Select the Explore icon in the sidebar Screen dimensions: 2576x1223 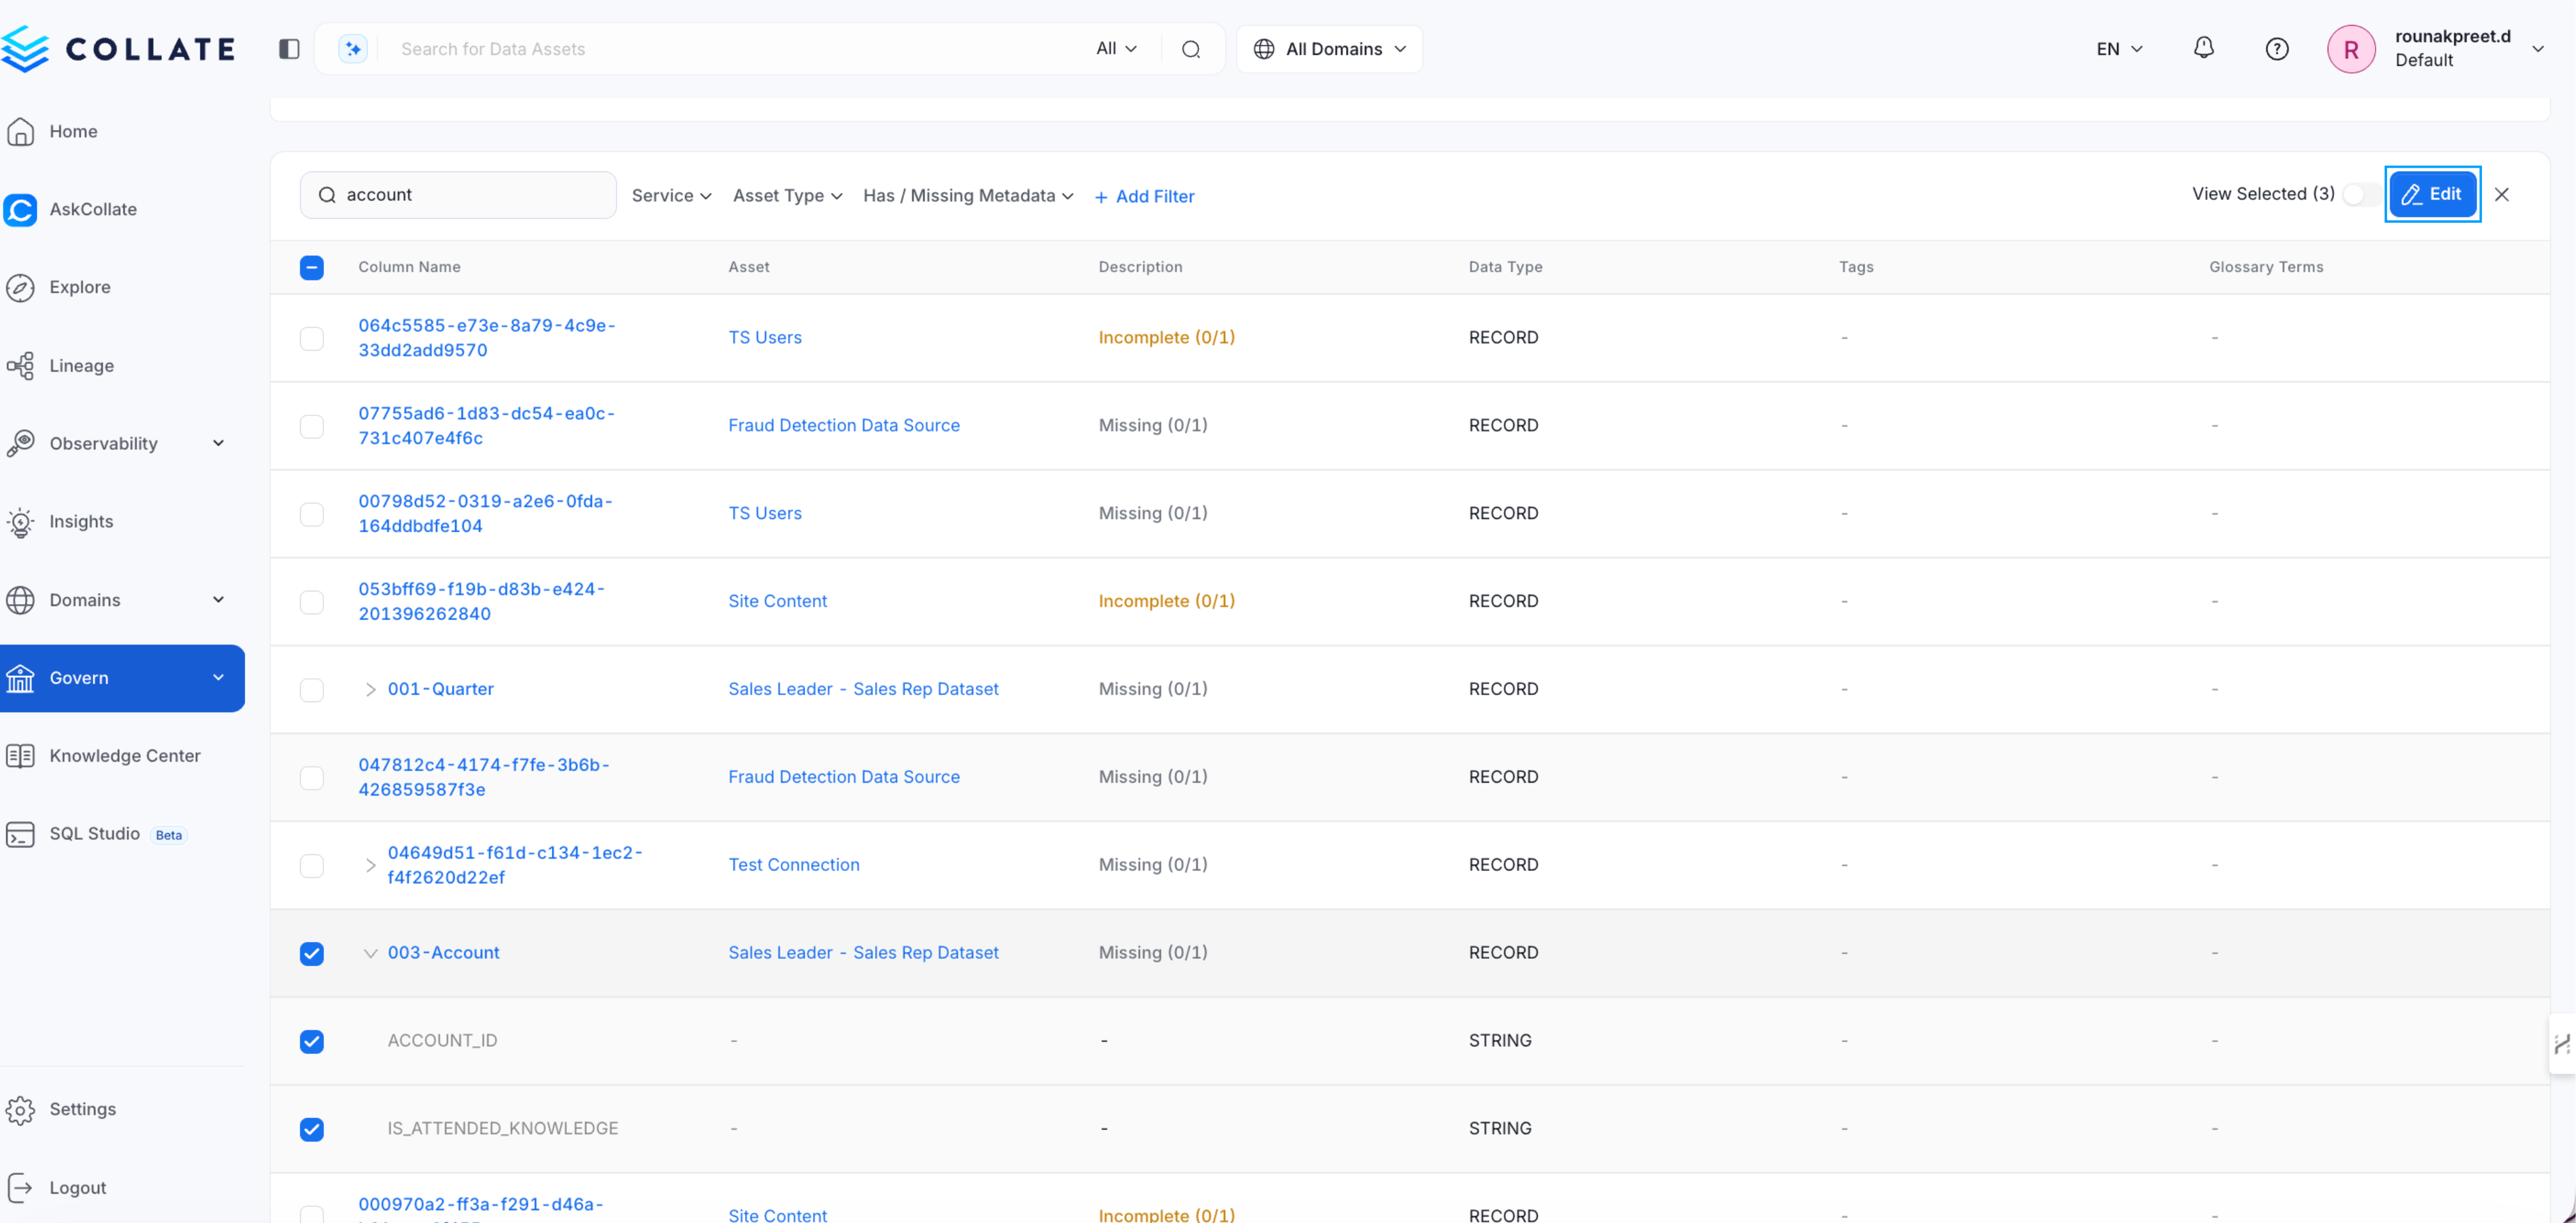22,287
